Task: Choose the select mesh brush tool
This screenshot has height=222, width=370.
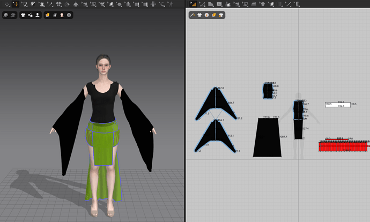Action: (x=24, y=4)
